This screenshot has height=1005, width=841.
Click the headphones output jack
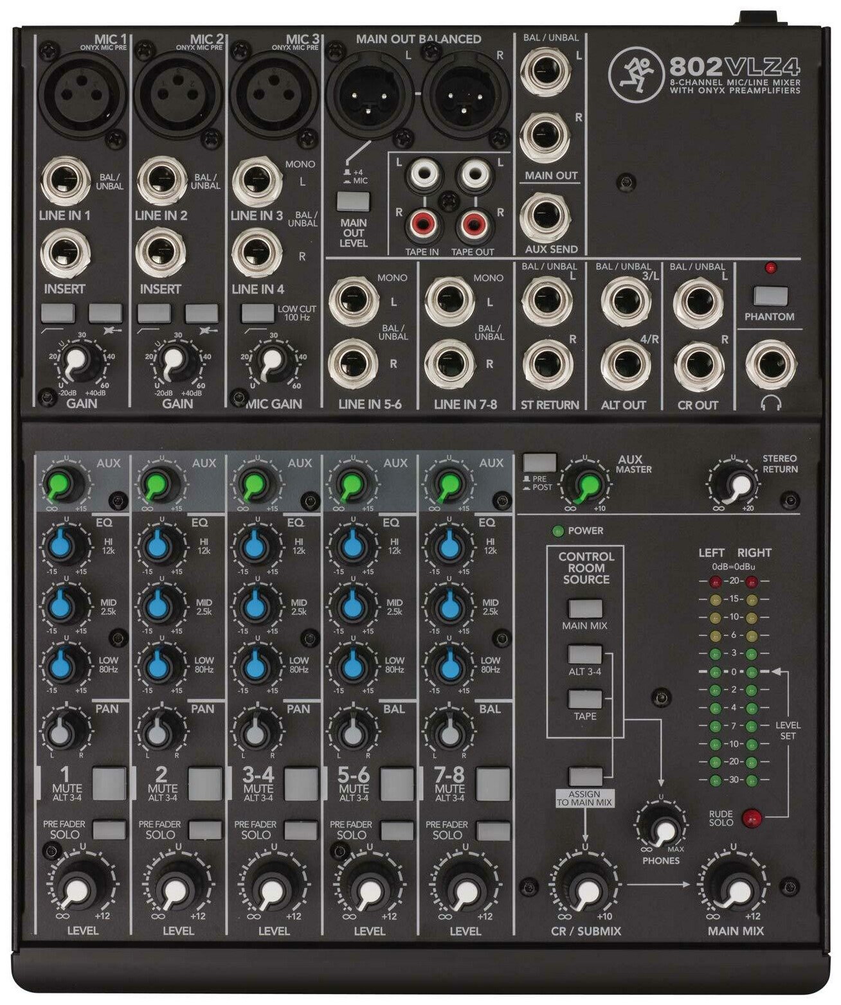click(x=770, y=364)
